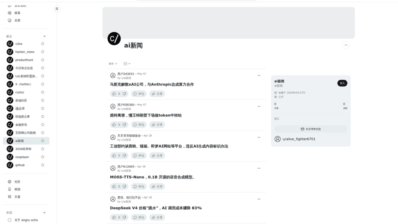The height and width of the screenshot is (224, 398).
Task: Open more options for 工信部约谈剪映 post
Action: coord(259,137)
